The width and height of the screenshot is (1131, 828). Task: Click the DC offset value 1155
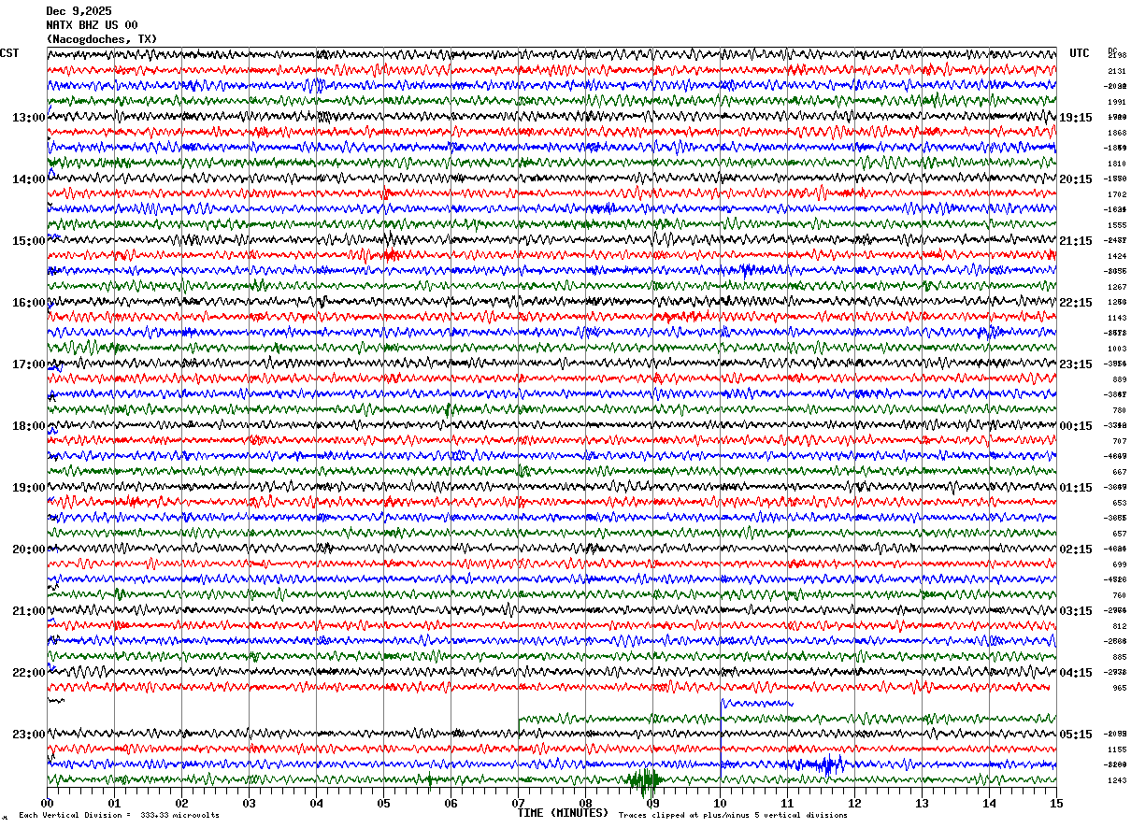[1117, 749]
